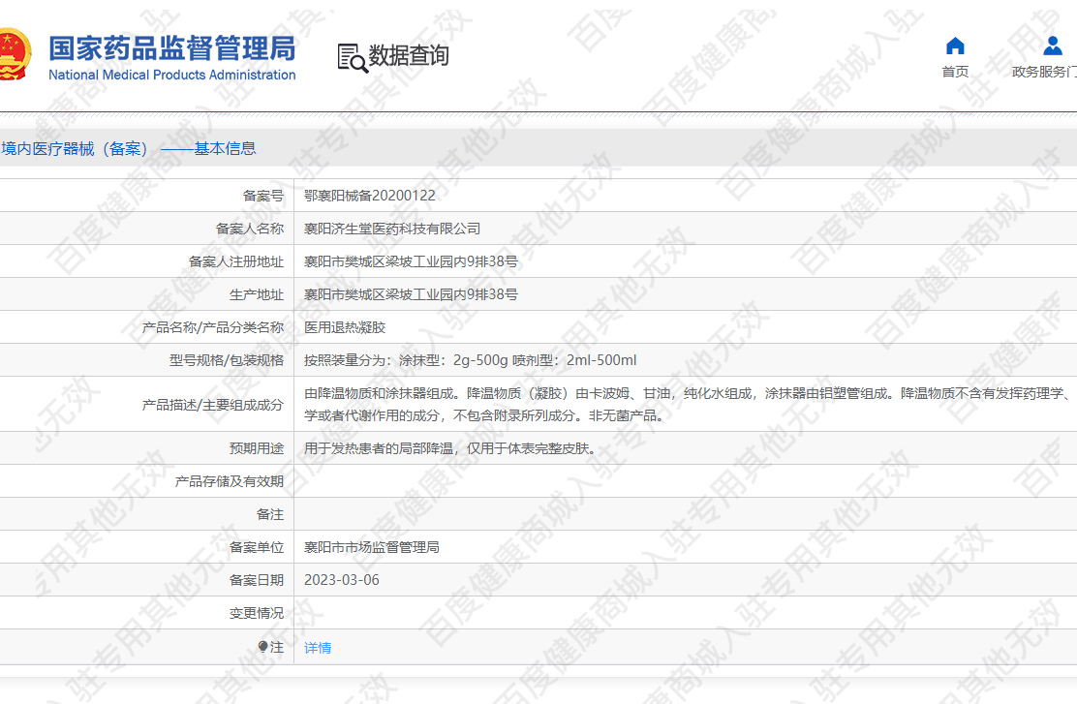Open the 详情 link in the 注 row
The width and height of the screenshot is (1077, 704).
click(x=318, y=648)
